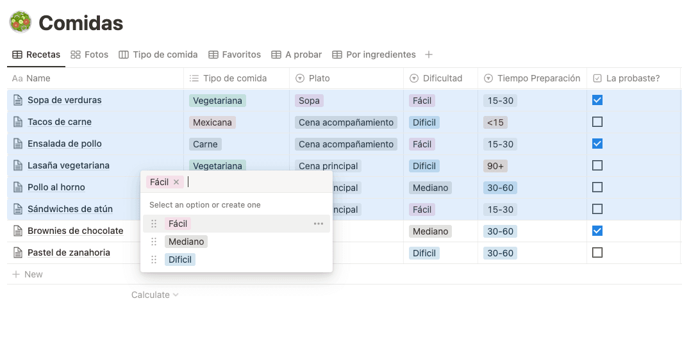
Task: Open the three-dot menu for the Fácil option
Action: pos(319,224)
